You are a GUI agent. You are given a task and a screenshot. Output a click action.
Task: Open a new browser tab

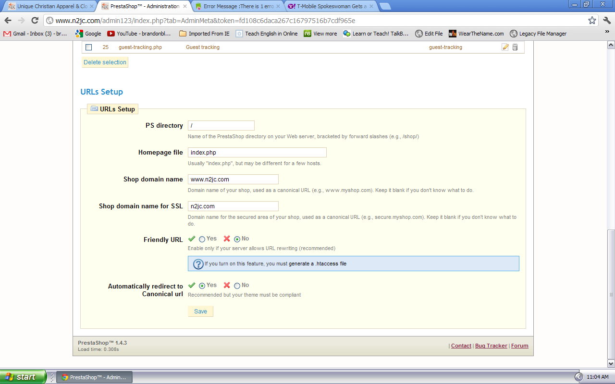pyautogui.click(x=385, y=6)
